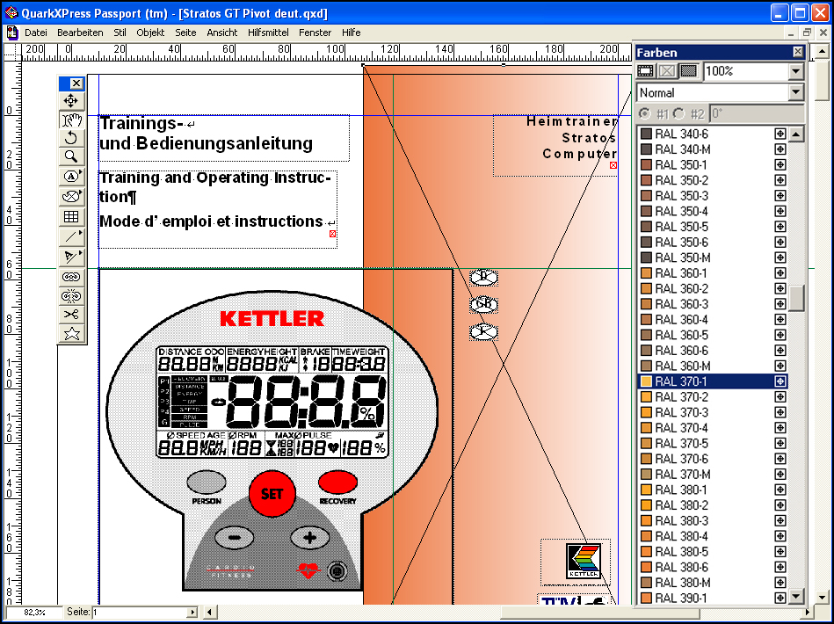834x624 pixels.
Task: Open the Seite menu
Action: point(185,33)
